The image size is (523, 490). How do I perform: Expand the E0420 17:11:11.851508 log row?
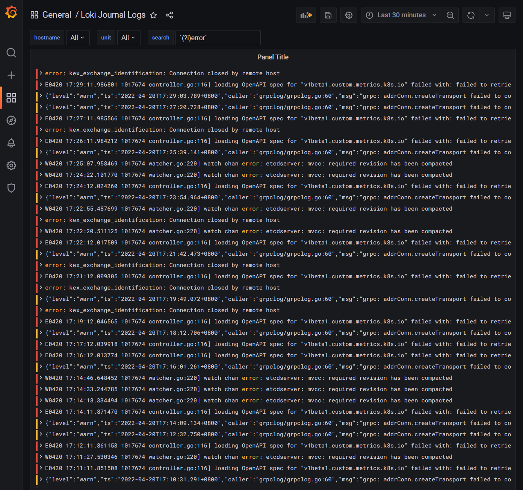click(x=41, y=468)
